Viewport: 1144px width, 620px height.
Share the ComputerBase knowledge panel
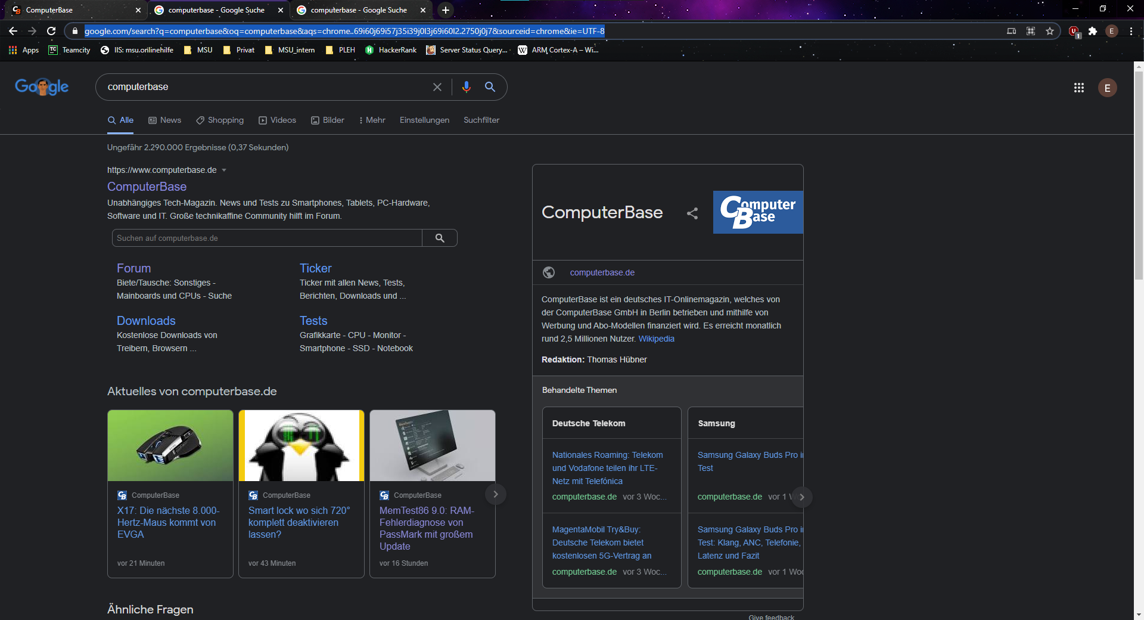point(692,213)
